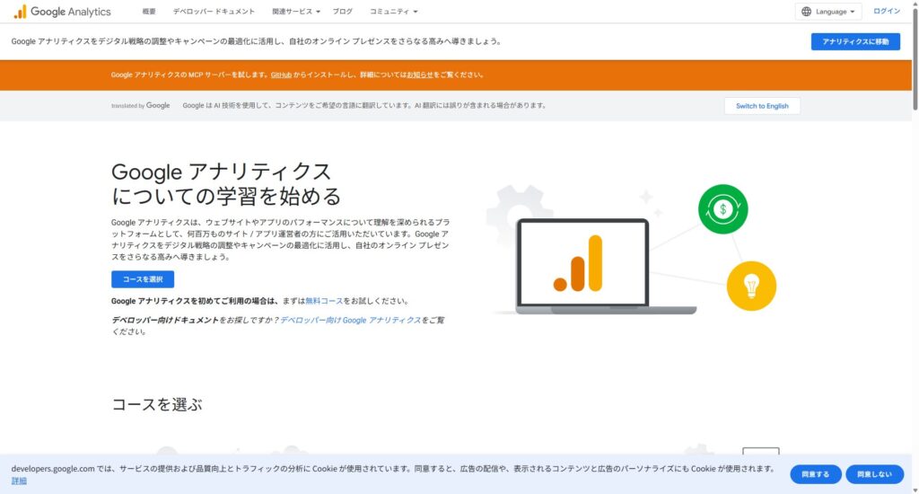Decline cookies with 同意しない button

pyautogui.click(x=874, y=474)
